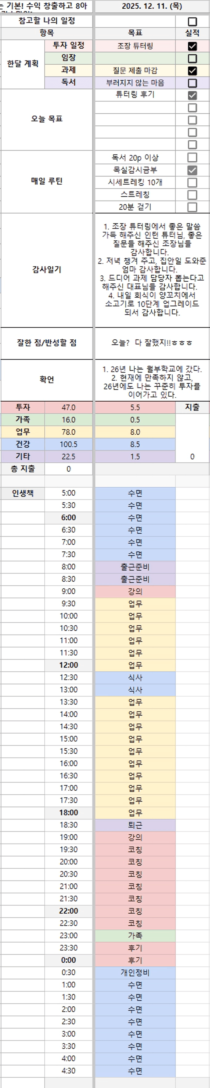Image resolution: width=210 pixels, height=1088 pixels.
Task: Check the 독서 20p 이상 checkbox
Action: (192, 158)
